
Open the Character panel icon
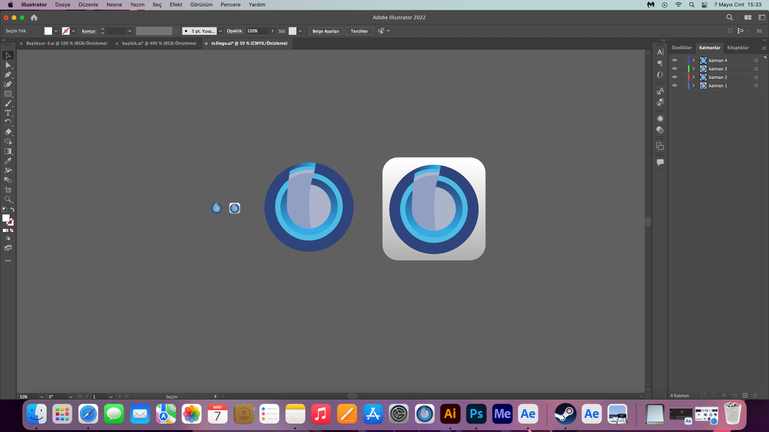coord(660,52)
